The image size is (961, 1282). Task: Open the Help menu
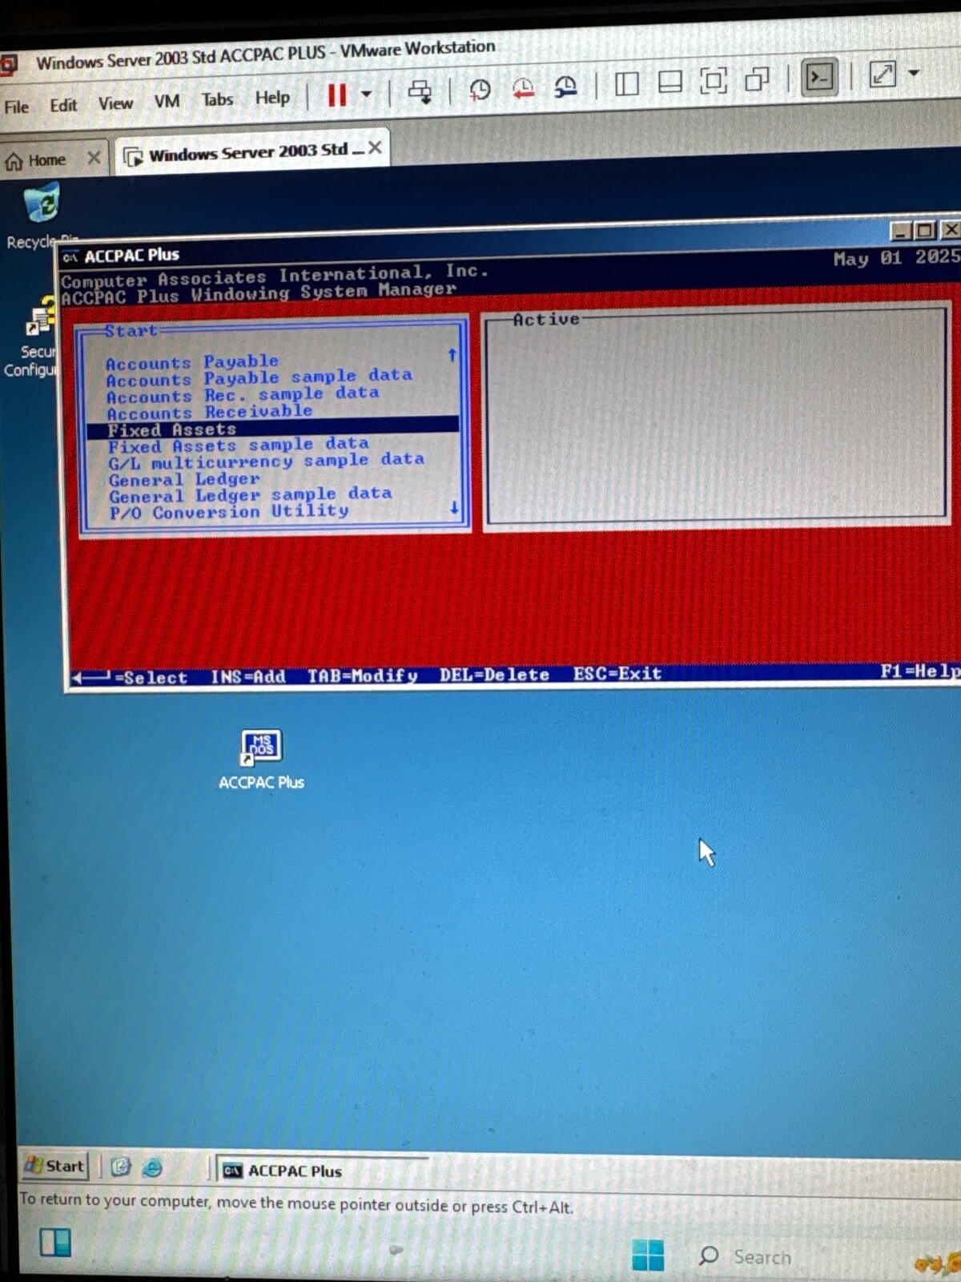tap(272, 98)
